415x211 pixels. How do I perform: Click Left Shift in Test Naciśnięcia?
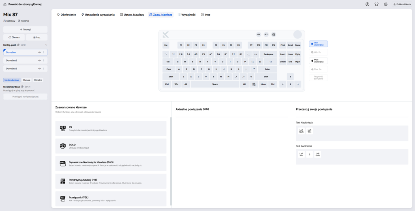click(302, 131)
